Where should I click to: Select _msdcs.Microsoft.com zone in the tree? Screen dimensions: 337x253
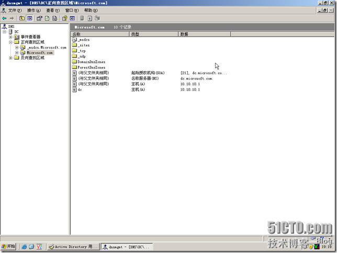click(47, 48)
